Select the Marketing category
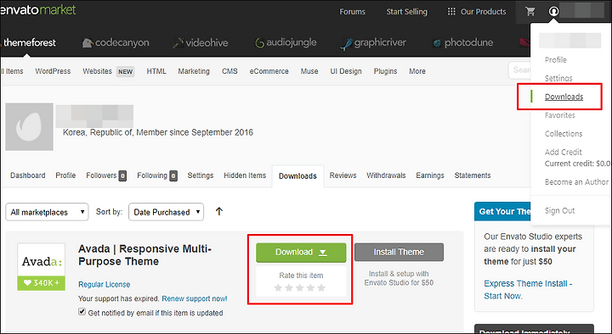This screenshot has height=334, width=612. 194,71
